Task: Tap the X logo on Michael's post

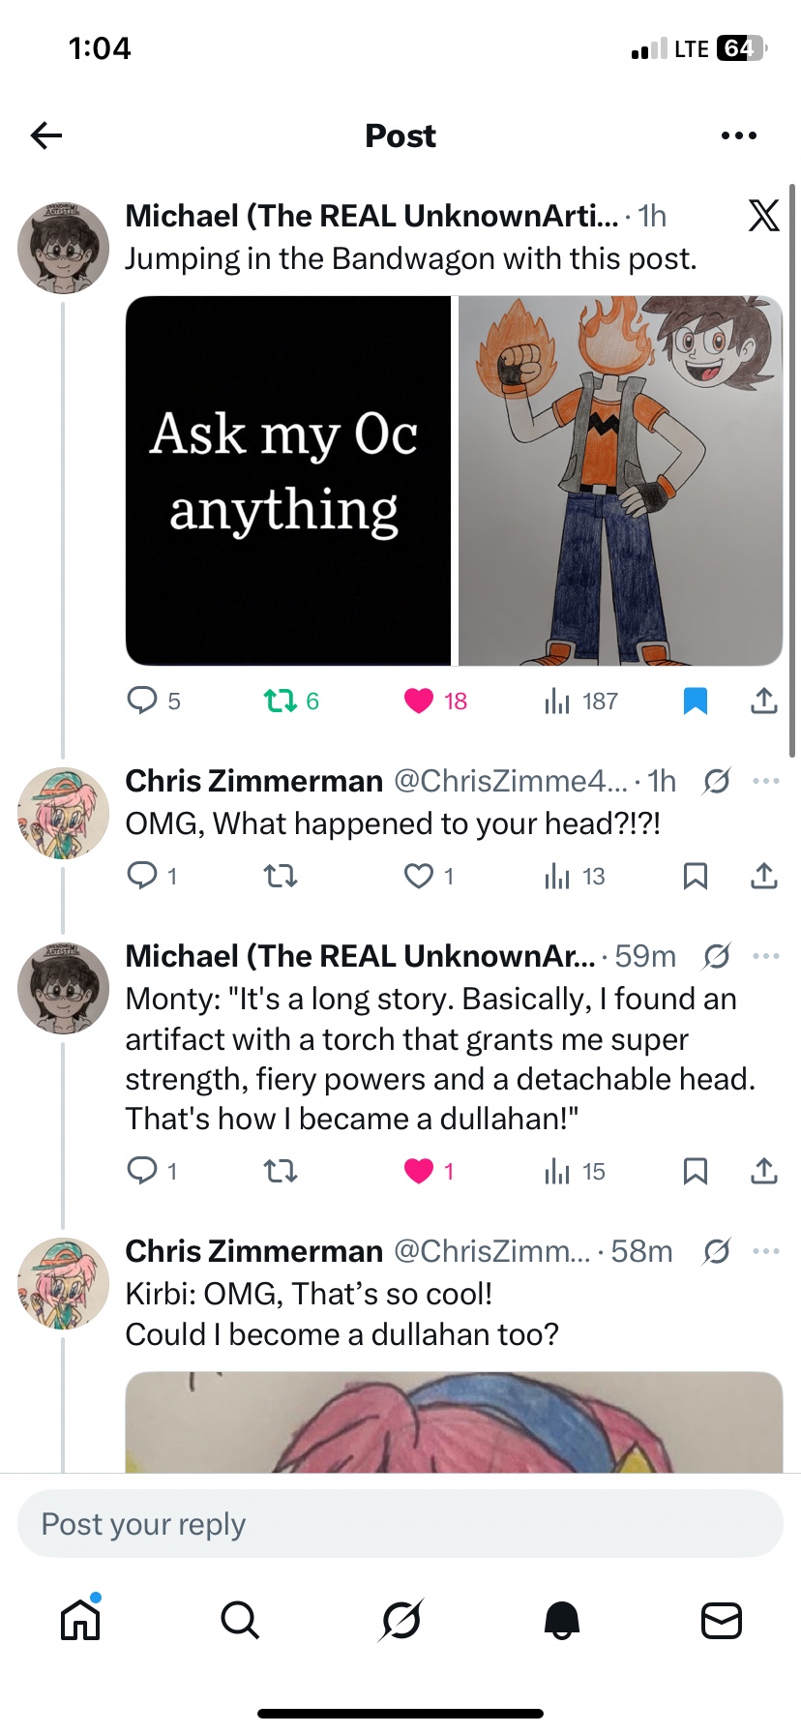Action: point(763,215)
